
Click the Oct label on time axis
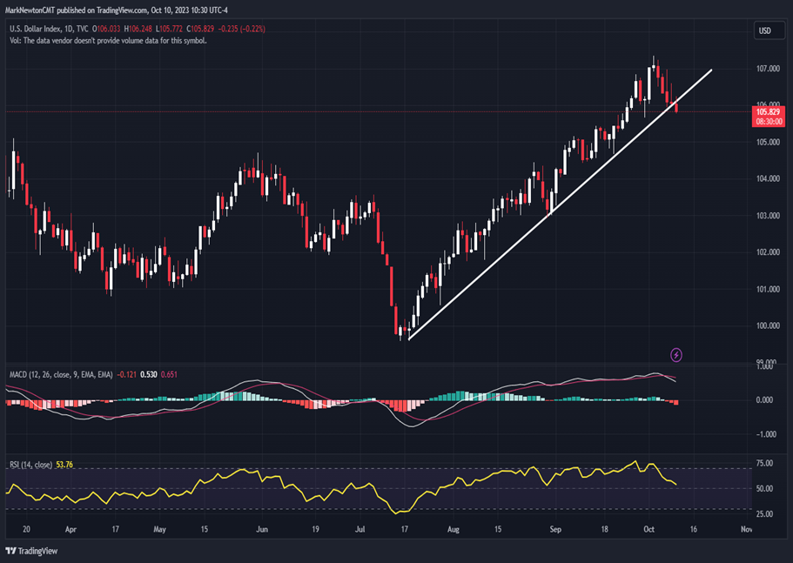click(x=649, y=530)
